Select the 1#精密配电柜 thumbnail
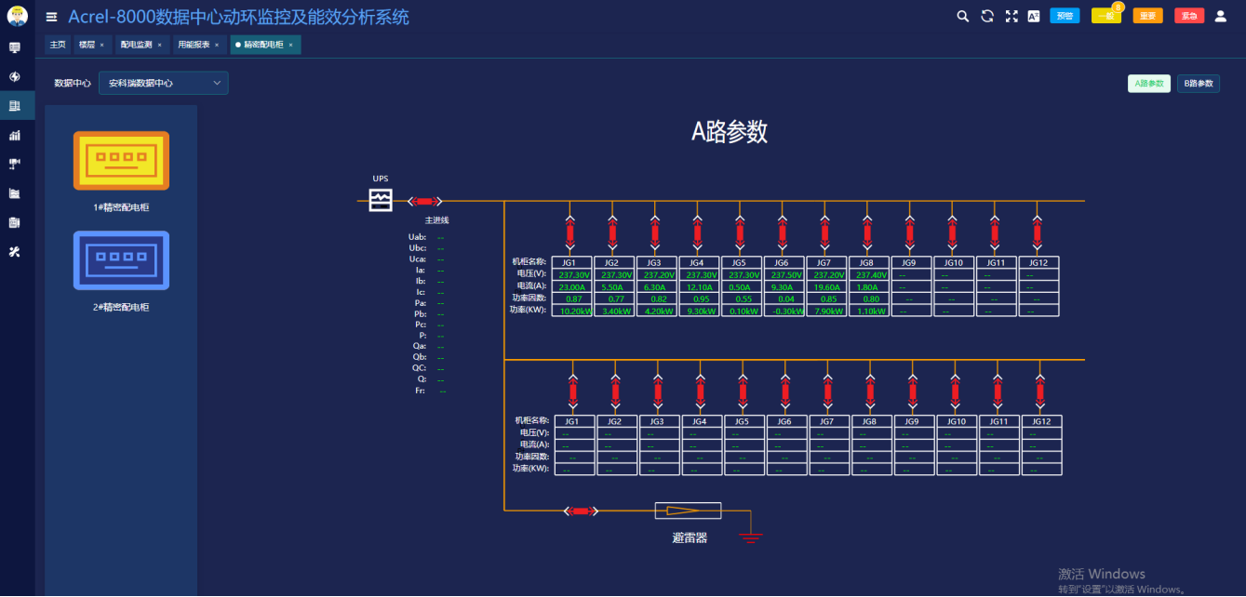 pos(121,160)
